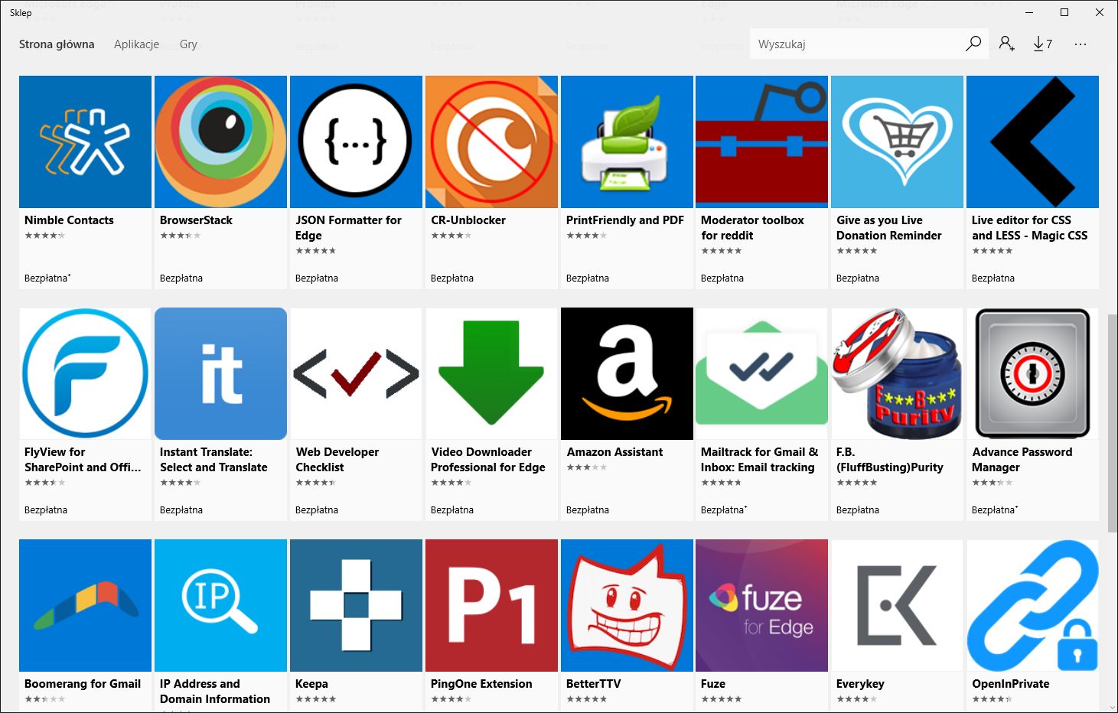Select the Advance Password Manager safe icon
The image size is (1118, 713).
[x=1032, y=373]
